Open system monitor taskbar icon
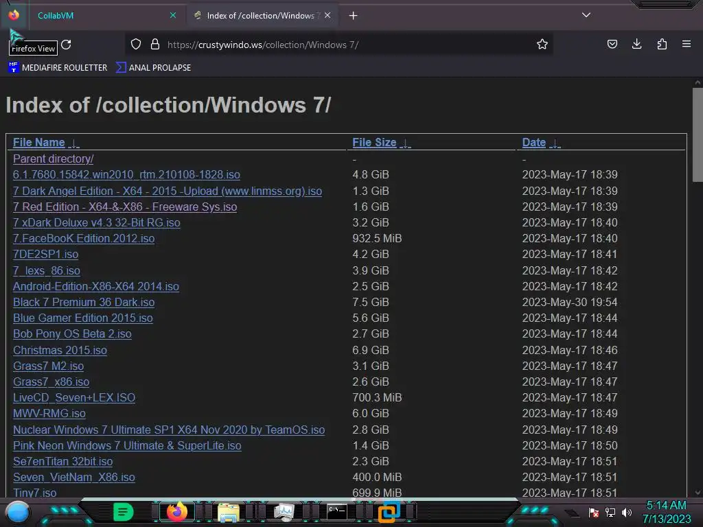The height and width of the screenshot is (527, 703). 284,512
